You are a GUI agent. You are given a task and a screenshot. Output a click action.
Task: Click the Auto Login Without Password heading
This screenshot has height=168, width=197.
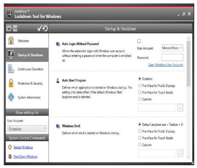[80, 44]
